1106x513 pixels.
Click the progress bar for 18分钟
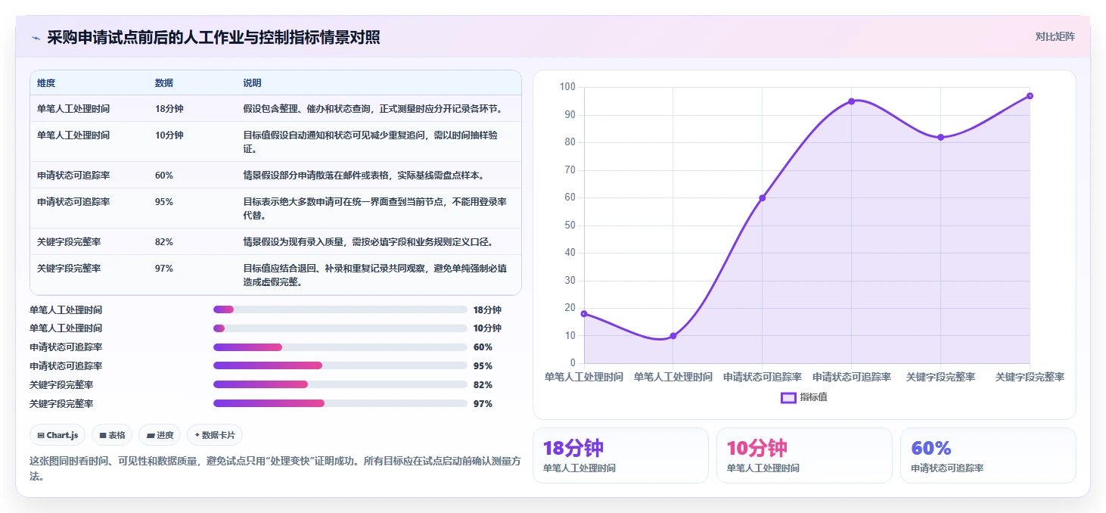[x=340, y=309]
